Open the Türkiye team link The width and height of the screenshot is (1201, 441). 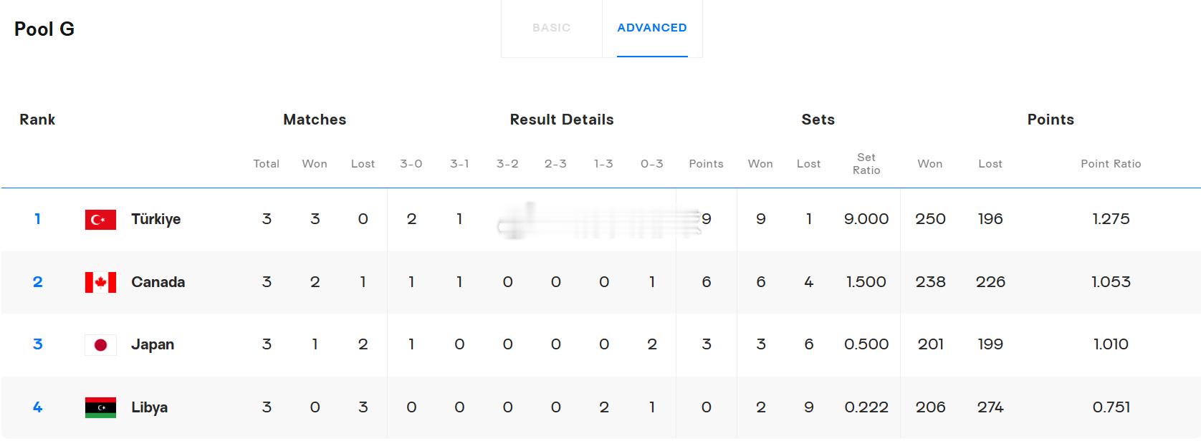pos(155,219)
